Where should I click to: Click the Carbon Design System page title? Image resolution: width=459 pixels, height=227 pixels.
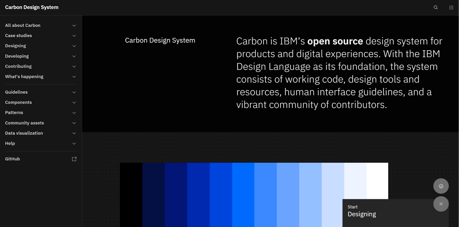point(160,40)
